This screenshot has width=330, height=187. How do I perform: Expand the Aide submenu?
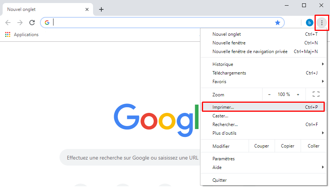point(263,167)
